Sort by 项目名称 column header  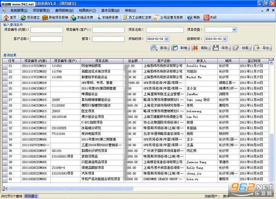(x=102, y=61)
